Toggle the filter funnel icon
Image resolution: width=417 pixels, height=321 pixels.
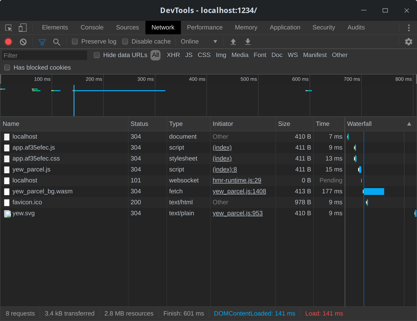tap(42, 42)
